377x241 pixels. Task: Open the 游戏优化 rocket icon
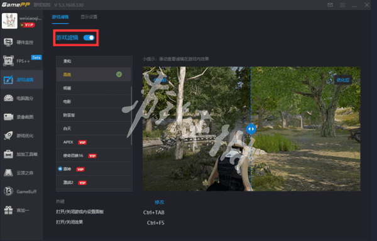pos(8,136)
